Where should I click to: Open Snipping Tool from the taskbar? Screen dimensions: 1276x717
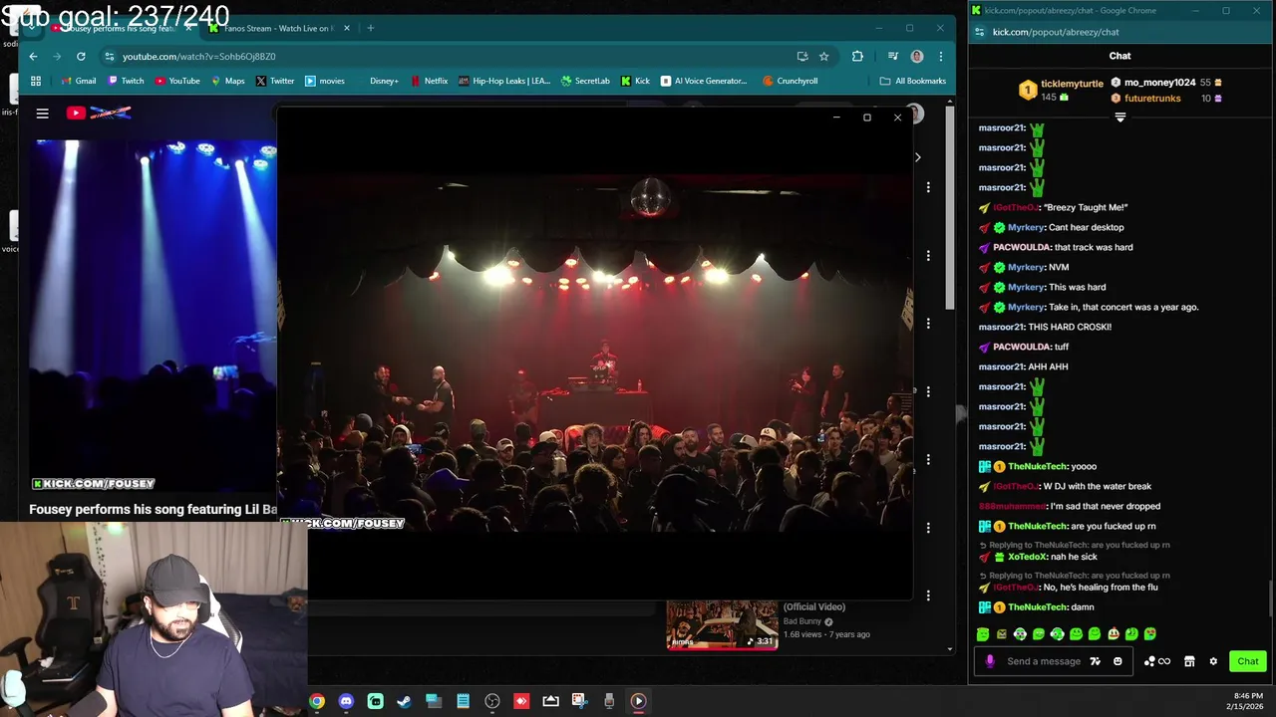coord(579,701)
